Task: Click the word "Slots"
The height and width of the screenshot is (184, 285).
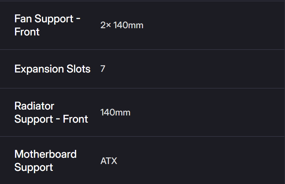Action: click(79, 69)
